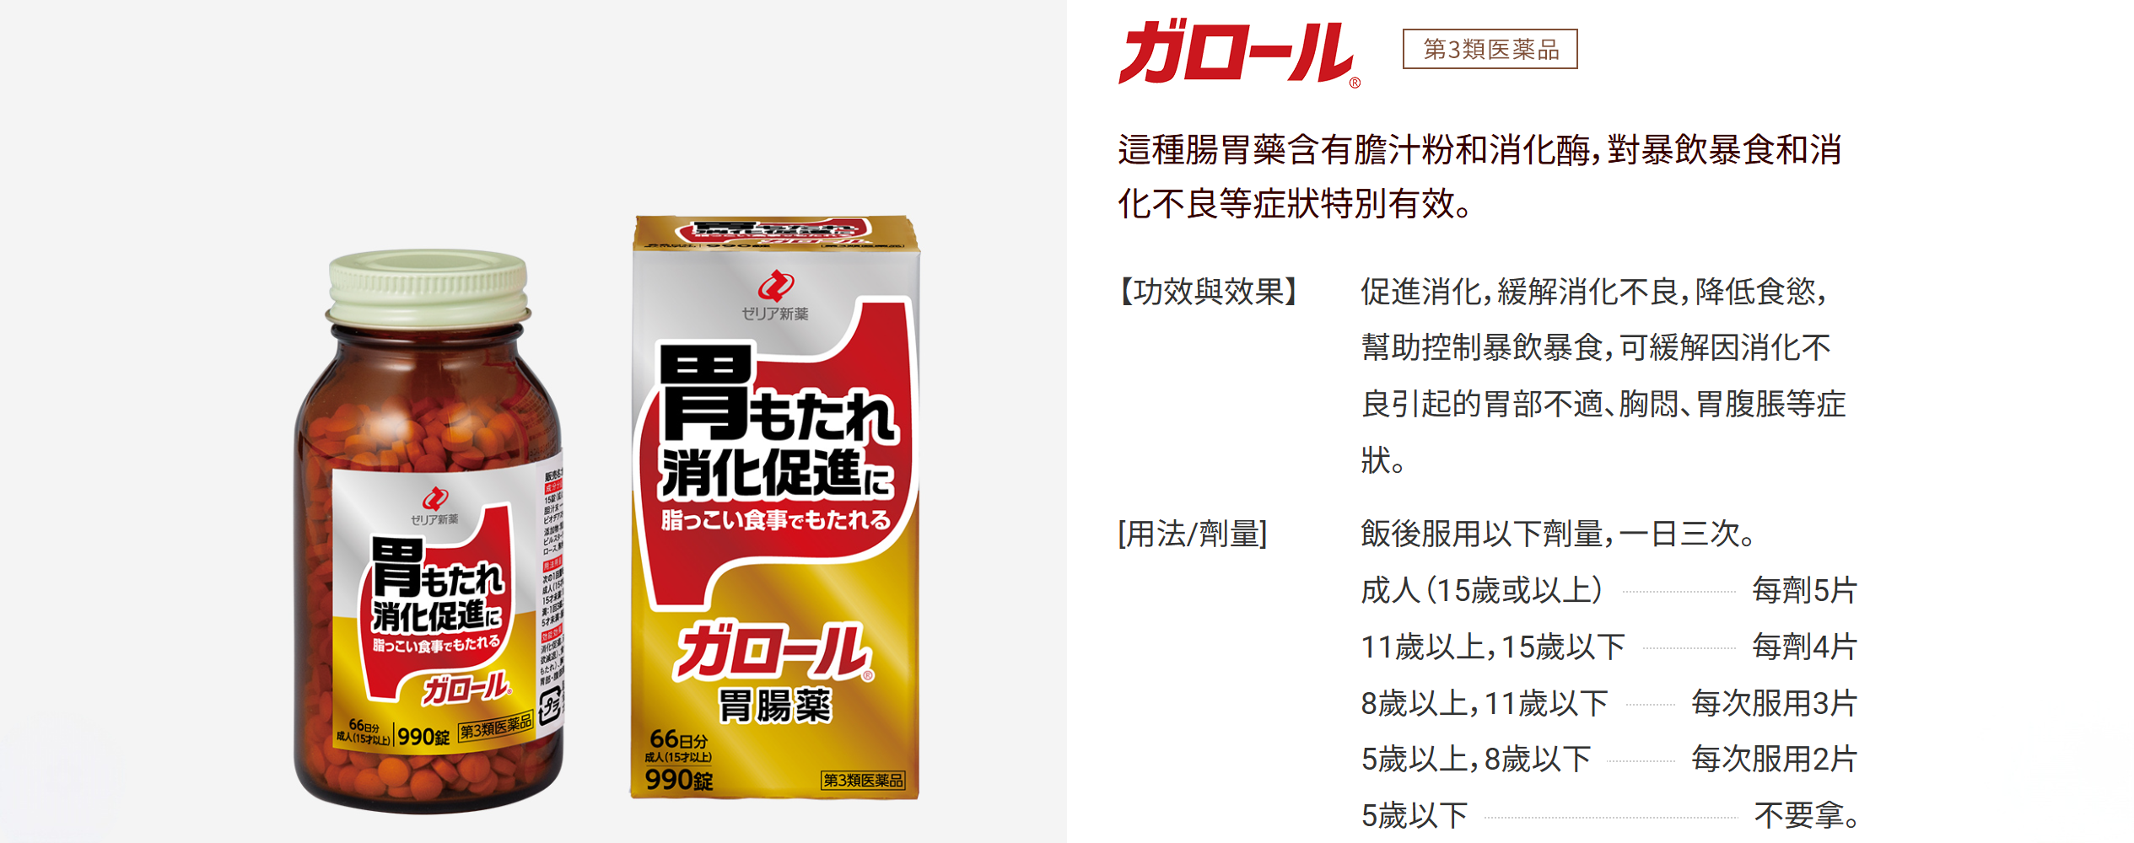Viewport: 2134px width, 843px height.
Task: Click the Zeria logo on the bottle label
Action: (435, 506)
